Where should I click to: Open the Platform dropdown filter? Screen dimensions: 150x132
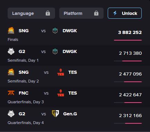click(81, 13)
